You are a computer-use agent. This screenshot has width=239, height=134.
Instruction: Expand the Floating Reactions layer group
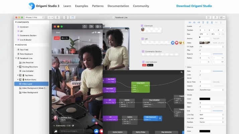click(18, 67)
